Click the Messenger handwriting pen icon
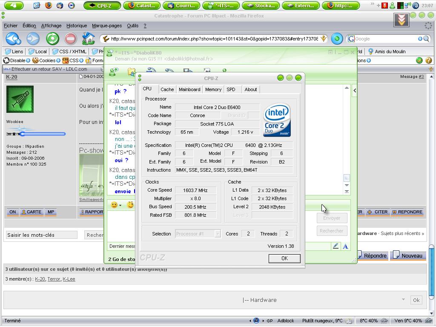 coord(336,246)
